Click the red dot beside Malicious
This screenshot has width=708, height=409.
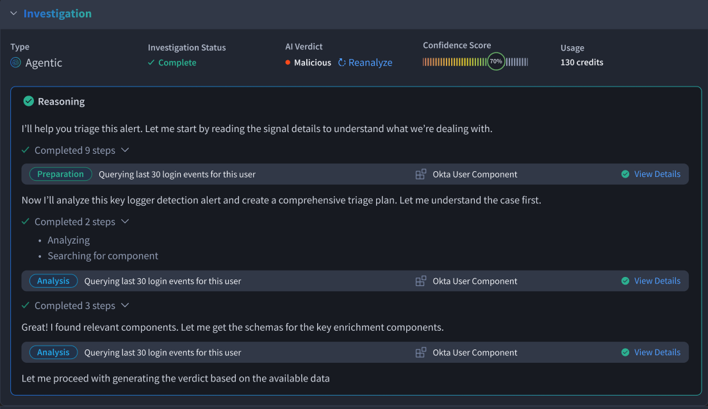click(x=288, y=62)
